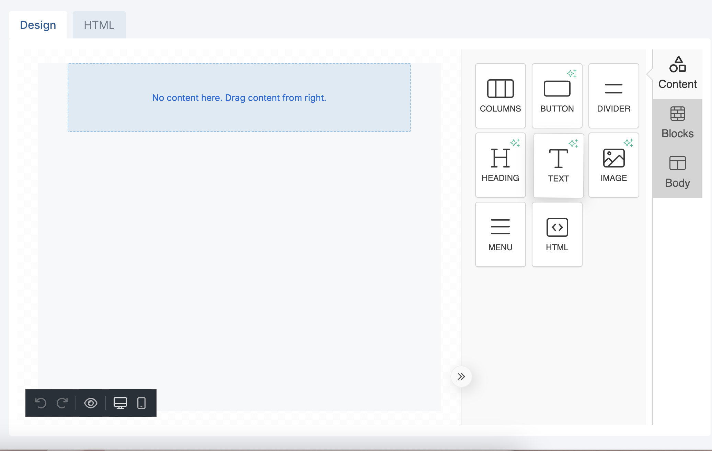The image size is (712, 451).
Task: Click the redo arrow
Action: [62, 403]
